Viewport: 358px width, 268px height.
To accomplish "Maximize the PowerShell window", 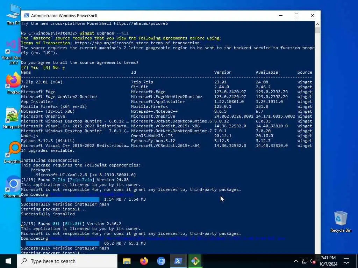I will click(296, 15).
